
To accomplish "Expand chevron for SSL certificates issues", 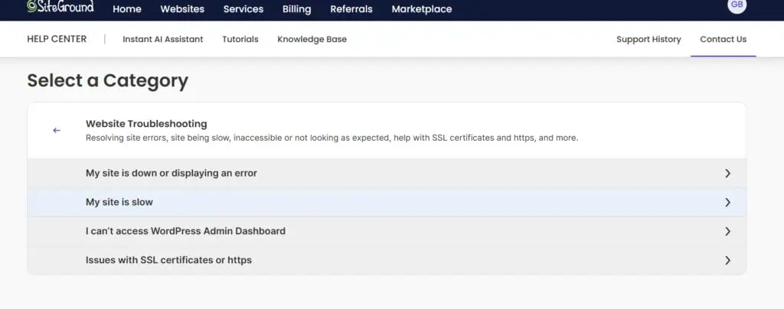I will tap(727, 261).
